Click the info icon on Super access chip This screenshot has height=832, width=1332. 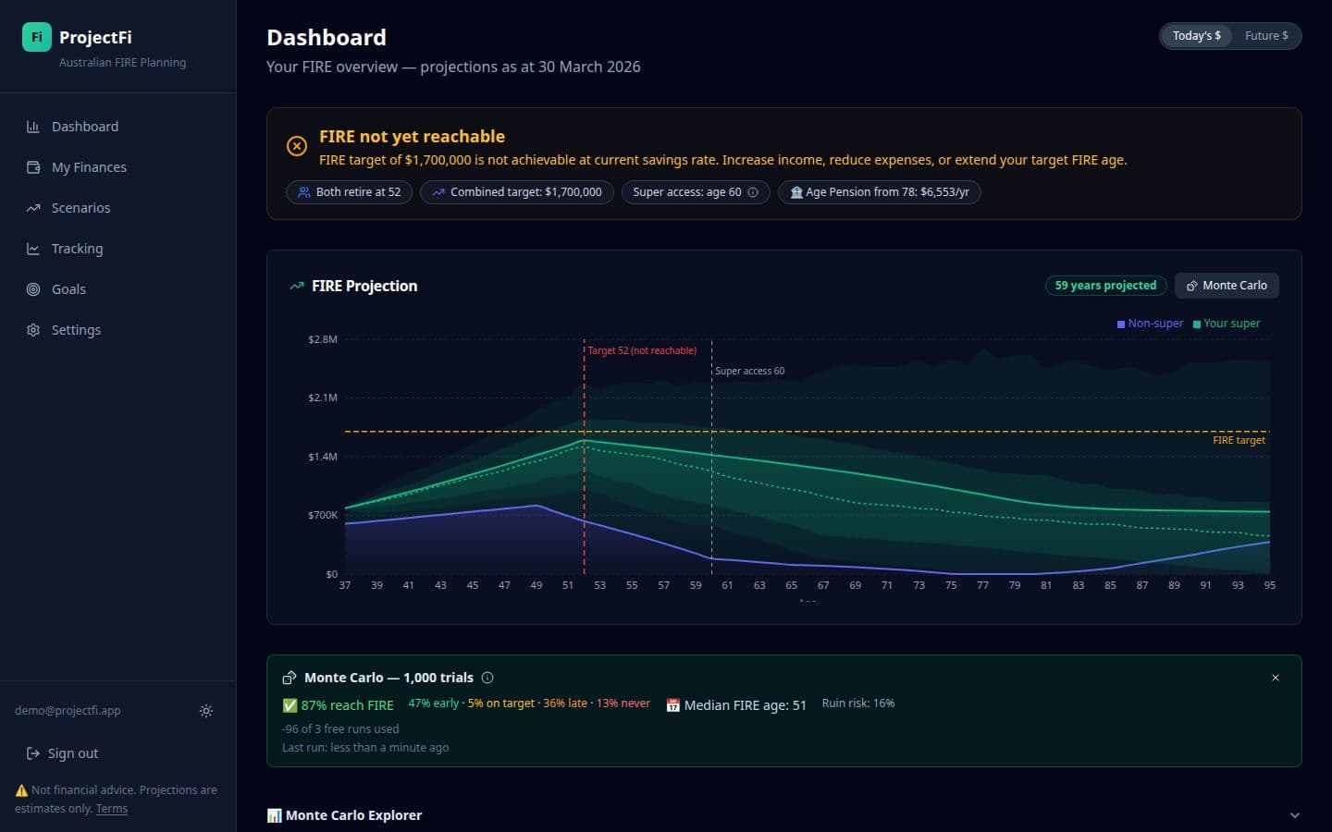755,192
